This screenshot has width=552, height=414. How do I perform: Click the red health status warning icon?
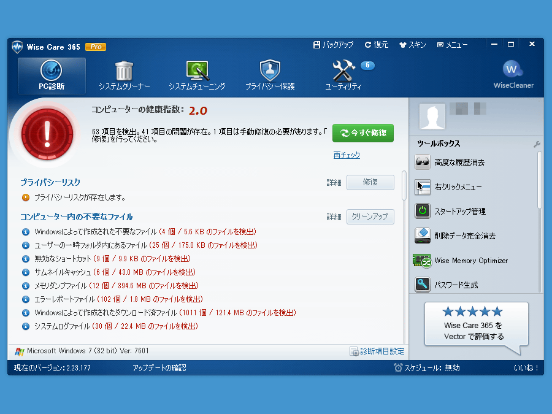47,134
